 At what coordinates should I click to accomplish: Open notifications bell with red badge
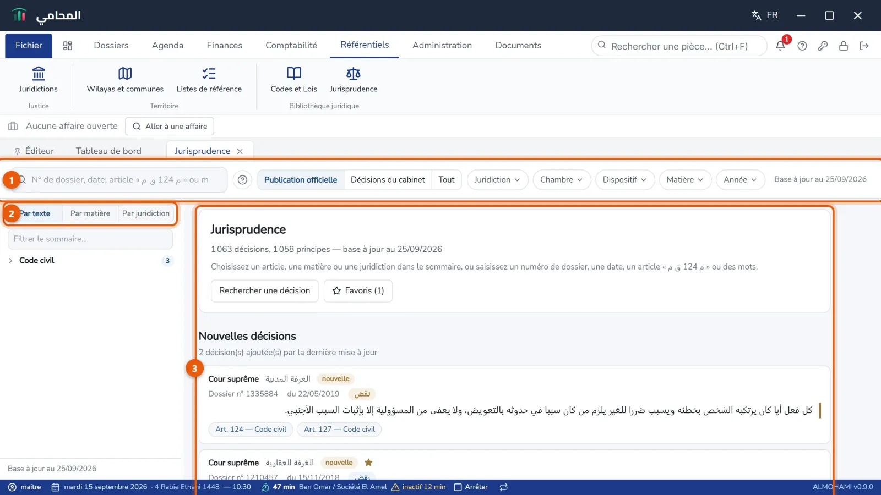tap(781, 46)
